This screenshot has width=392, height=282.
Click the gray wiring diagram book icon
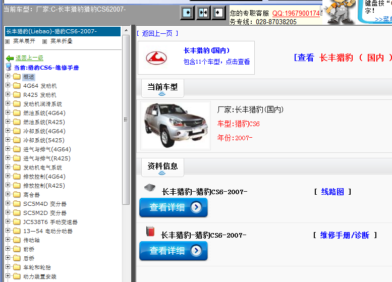pyautogui.click(x=150, y=188)
